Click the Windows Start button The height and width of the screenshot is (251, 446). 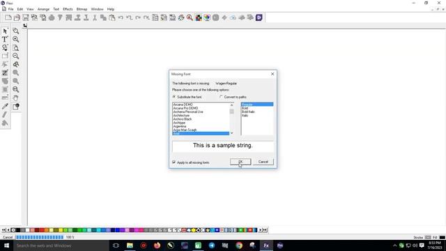[x=6, y=245]
